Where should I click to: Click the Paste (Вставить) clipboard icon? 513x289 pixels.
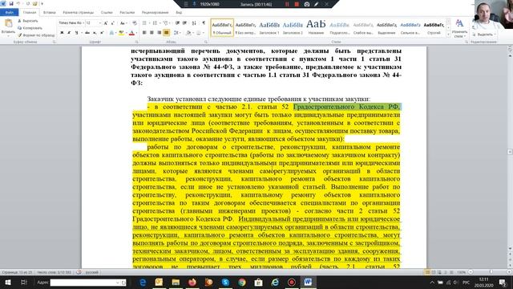[x=8, y=23]
